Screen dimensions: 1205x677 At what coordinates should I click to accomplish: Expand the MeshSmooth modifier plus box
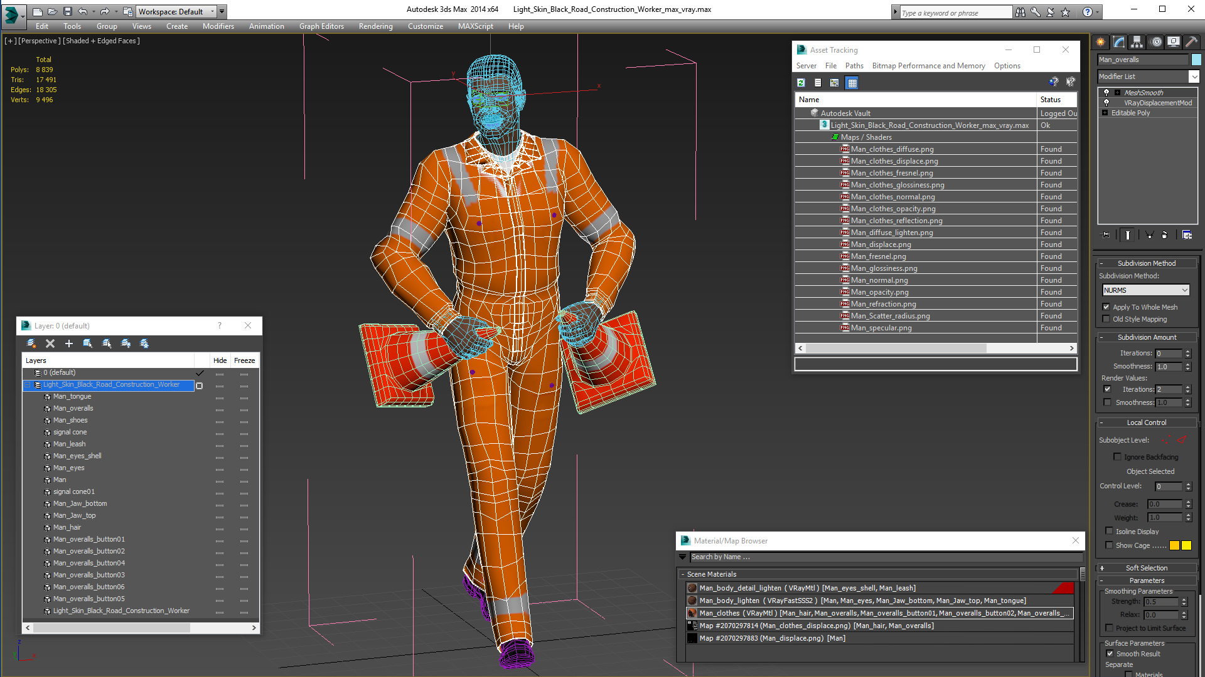pyautogui.click(x=1117, y=93)
